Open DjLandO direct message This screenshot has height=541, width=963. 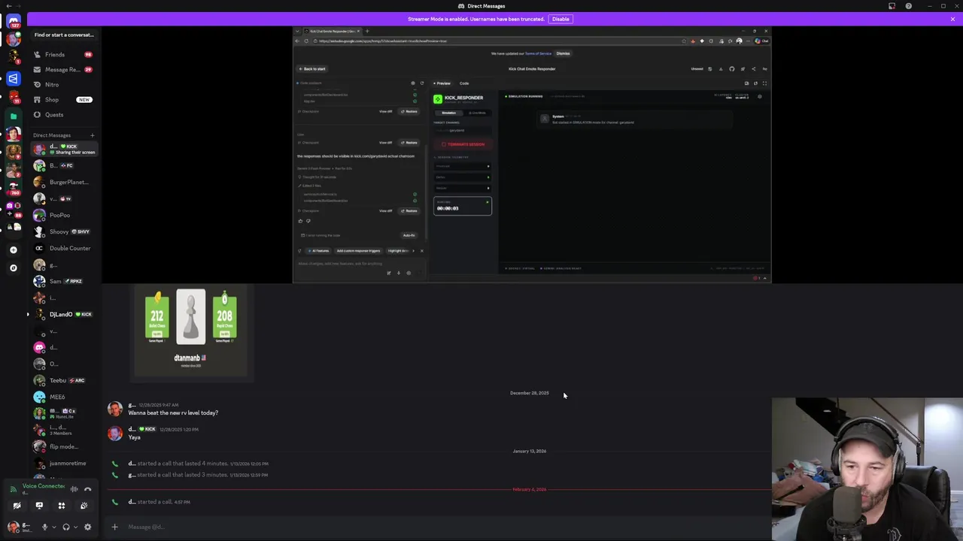[x=63, y=314]
